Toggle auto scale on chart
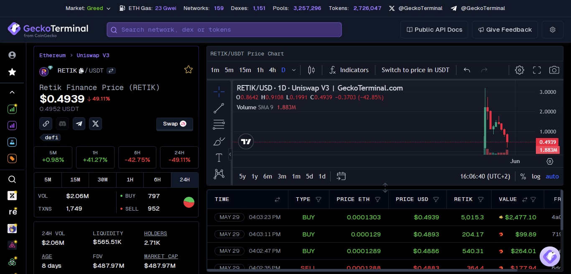This screenshot has width=571, height=274. pyautogui.click(x=552, y=176)
